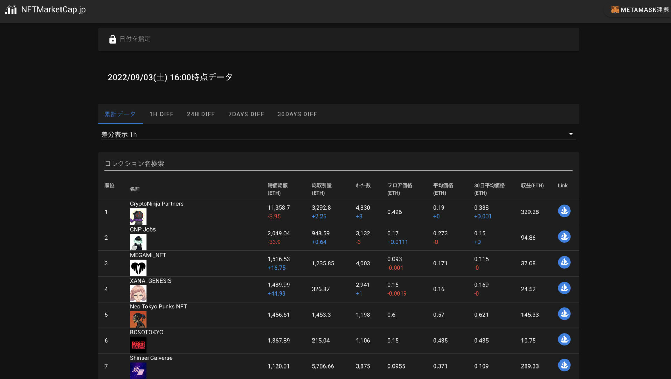This screenshot has width=671, height=379.
Task: Click floor price change -0.0019
Action: [397, 293]
